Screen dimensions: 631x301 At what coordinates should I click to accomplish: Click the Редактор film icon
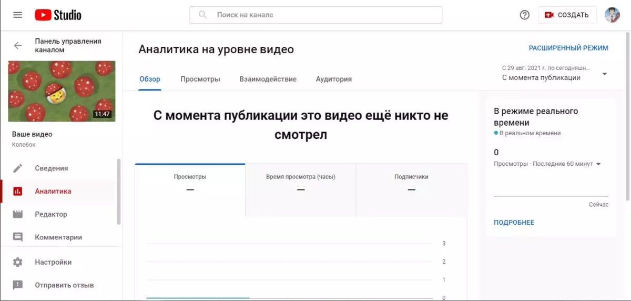(18, 214)
